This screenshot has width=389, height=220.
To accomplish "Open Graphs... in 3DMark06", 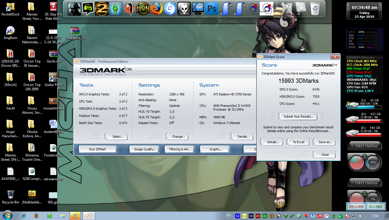I will pos(215,149).
